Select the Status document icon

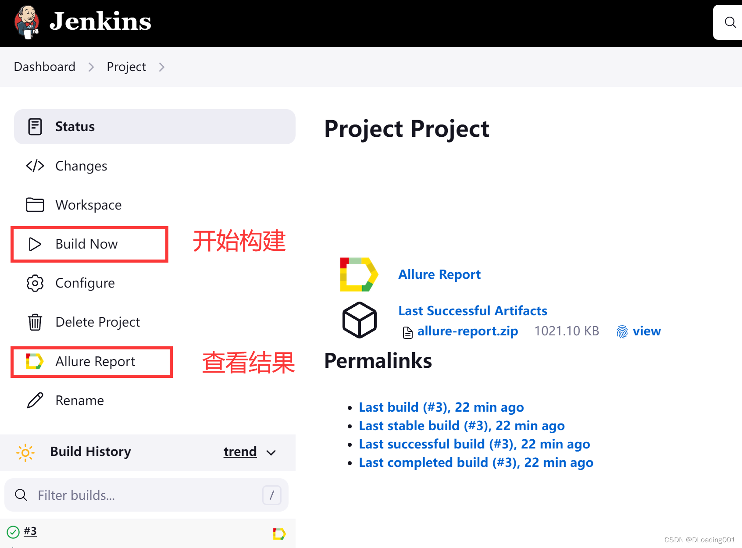click(x=35, y=126)
